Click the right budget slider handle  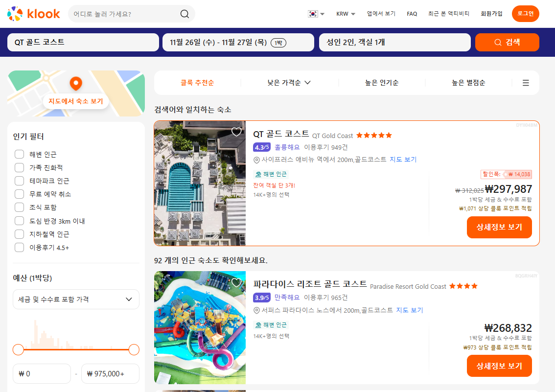click(134, 349)
